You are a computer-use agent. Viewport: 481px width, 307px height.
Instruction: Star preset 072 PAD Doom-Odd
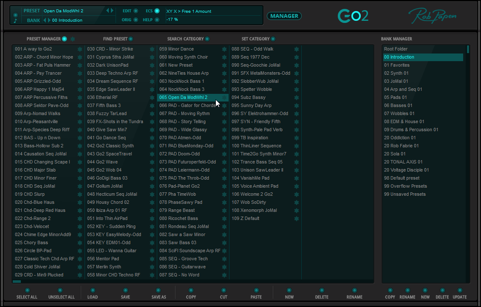coord(224,154)
